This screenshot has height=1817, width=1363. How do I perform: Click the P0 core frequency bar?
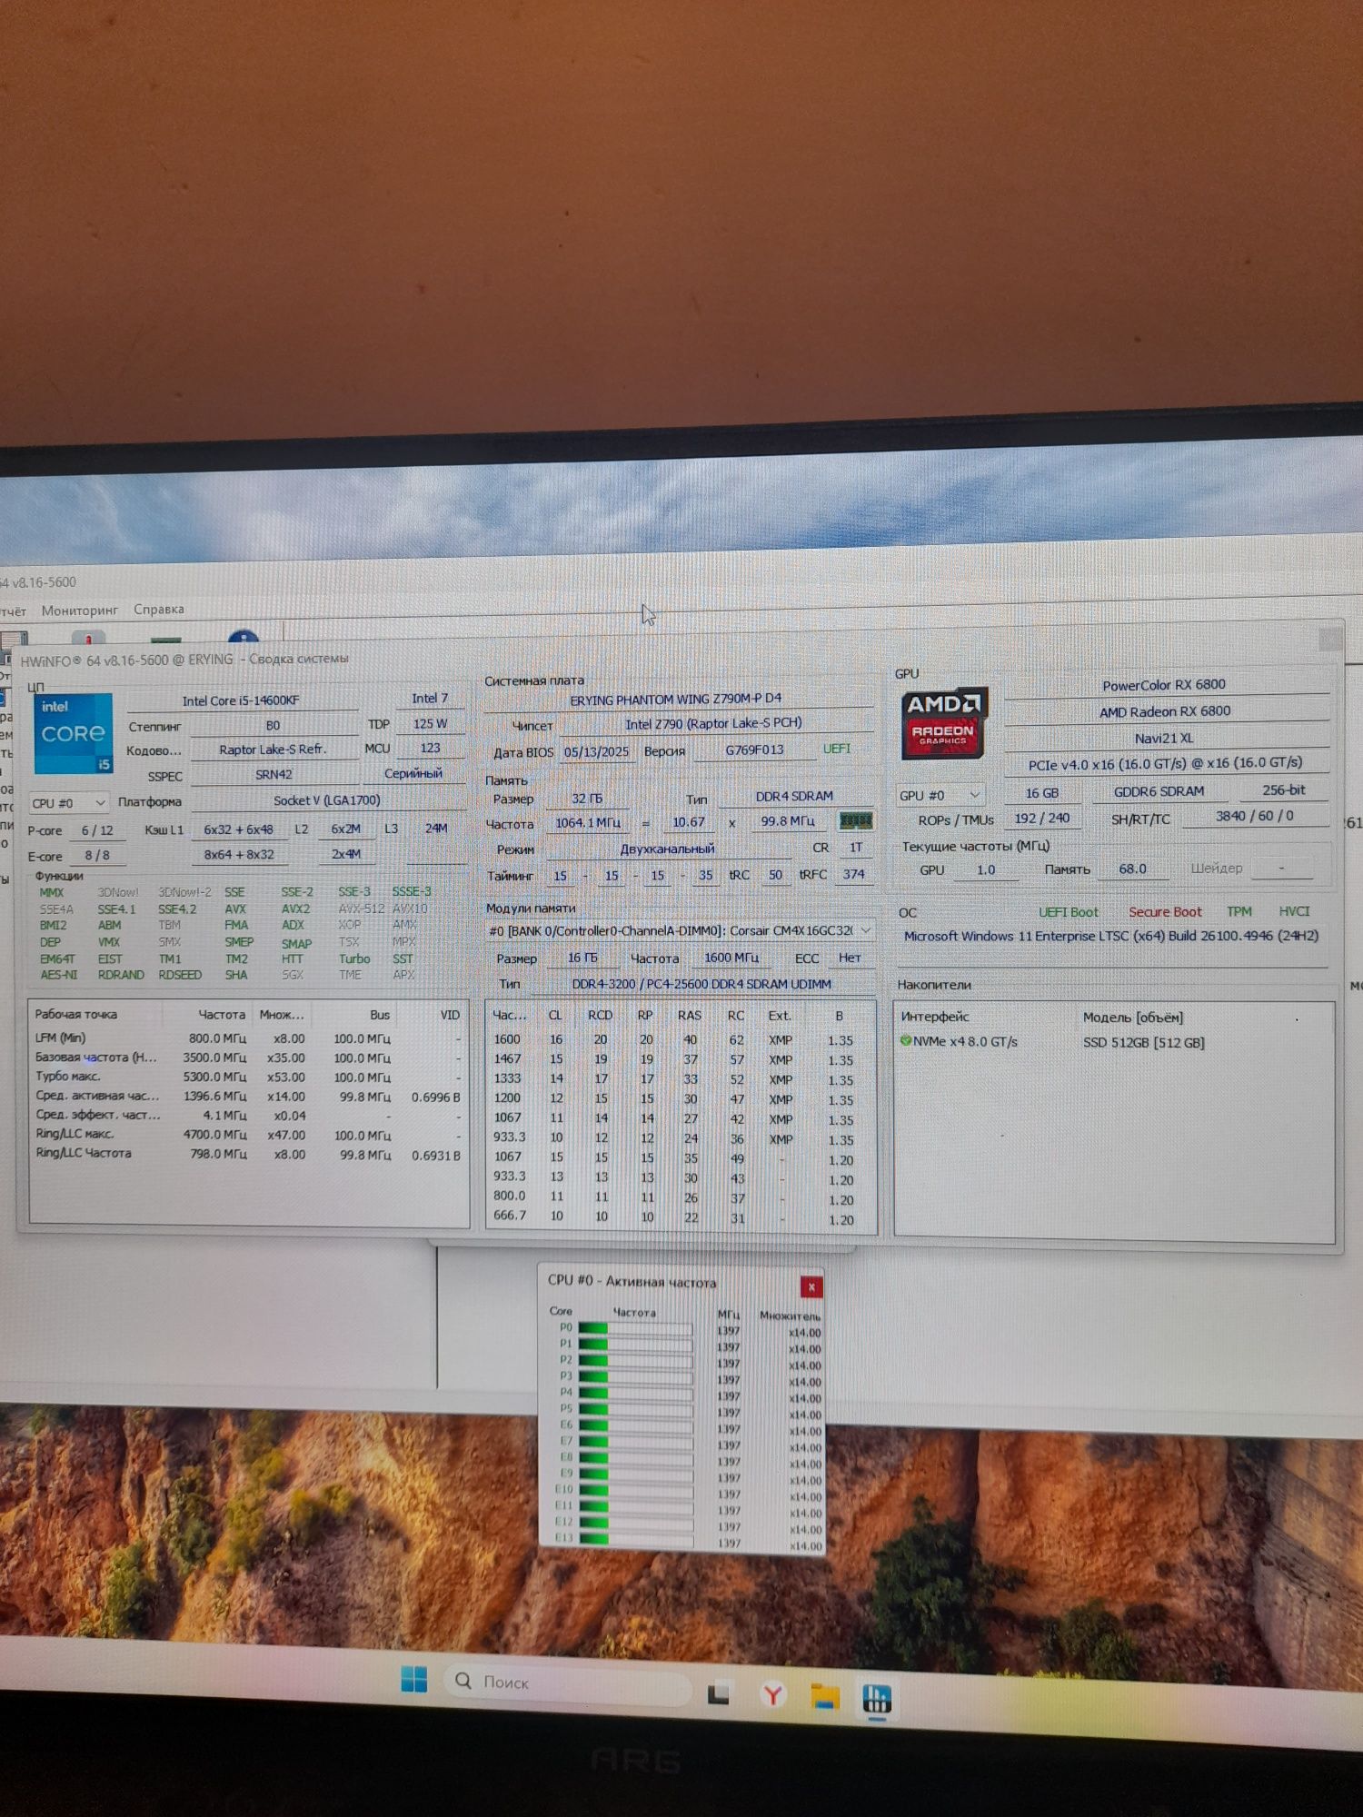click(635, 1328)
